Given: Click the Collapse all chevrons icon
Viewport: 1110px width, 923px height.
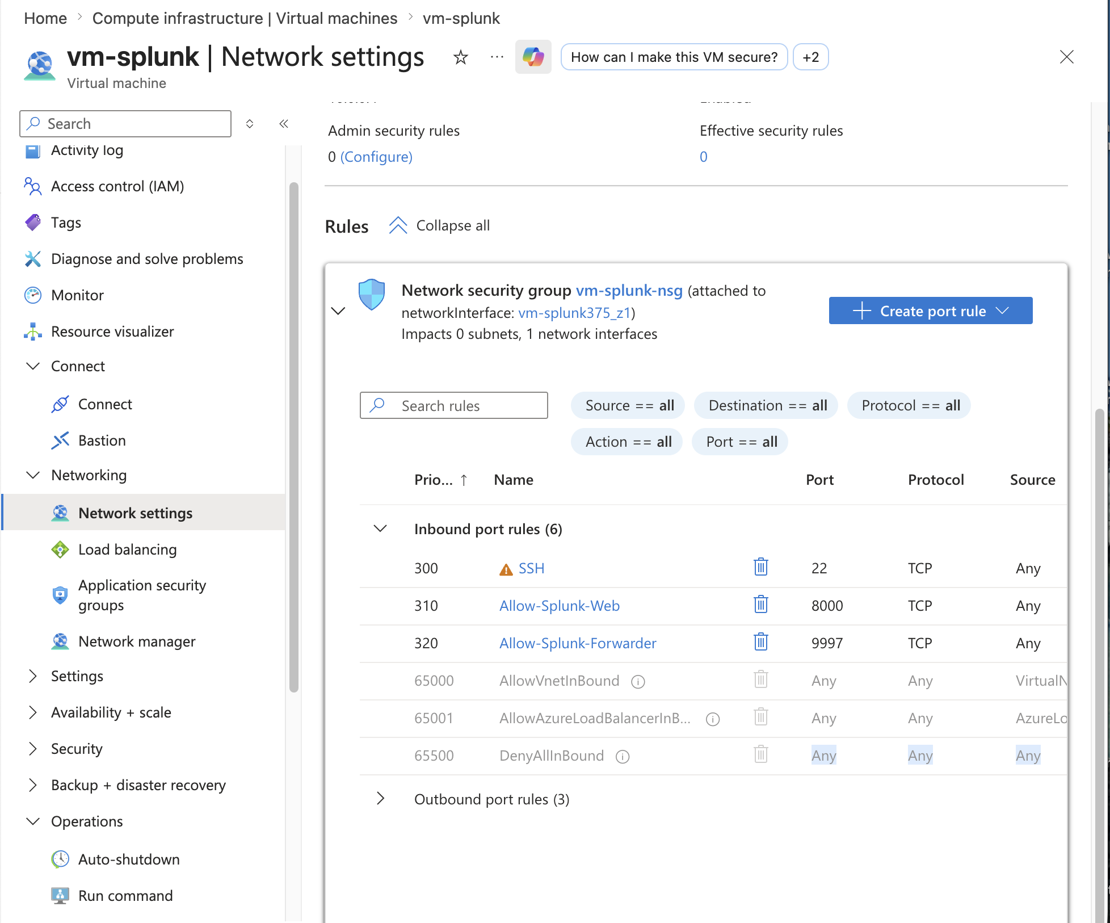Looking at the screenshot, I should pyautogui.click(x=398, y=225).
